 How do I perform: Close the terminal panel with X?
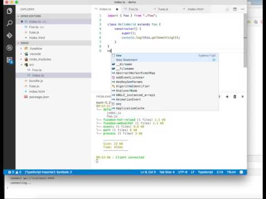243,97
